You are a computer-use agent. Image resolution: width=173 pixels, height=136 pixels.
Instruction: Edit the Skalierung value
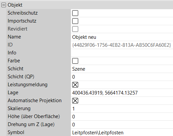[122, 109]
